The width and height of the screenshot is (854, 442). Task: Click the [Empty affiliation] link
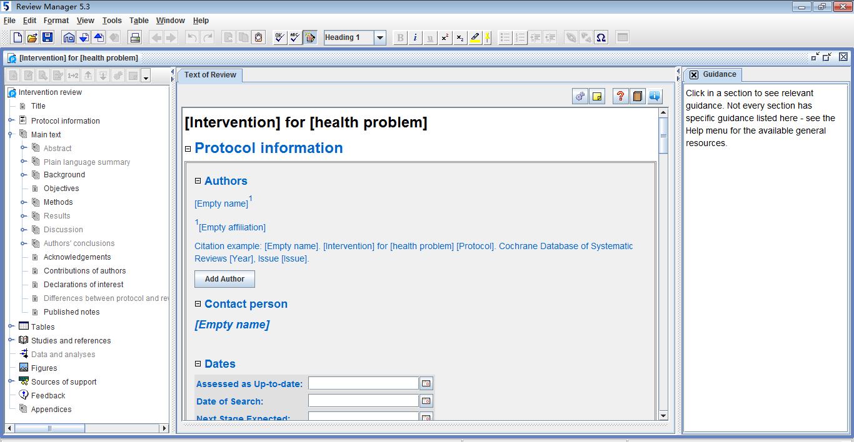232,227
